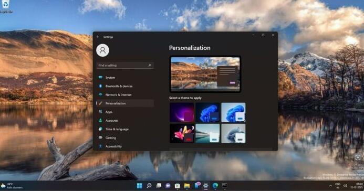Apply the dark blue bloom theme

(x=207, y=112)
